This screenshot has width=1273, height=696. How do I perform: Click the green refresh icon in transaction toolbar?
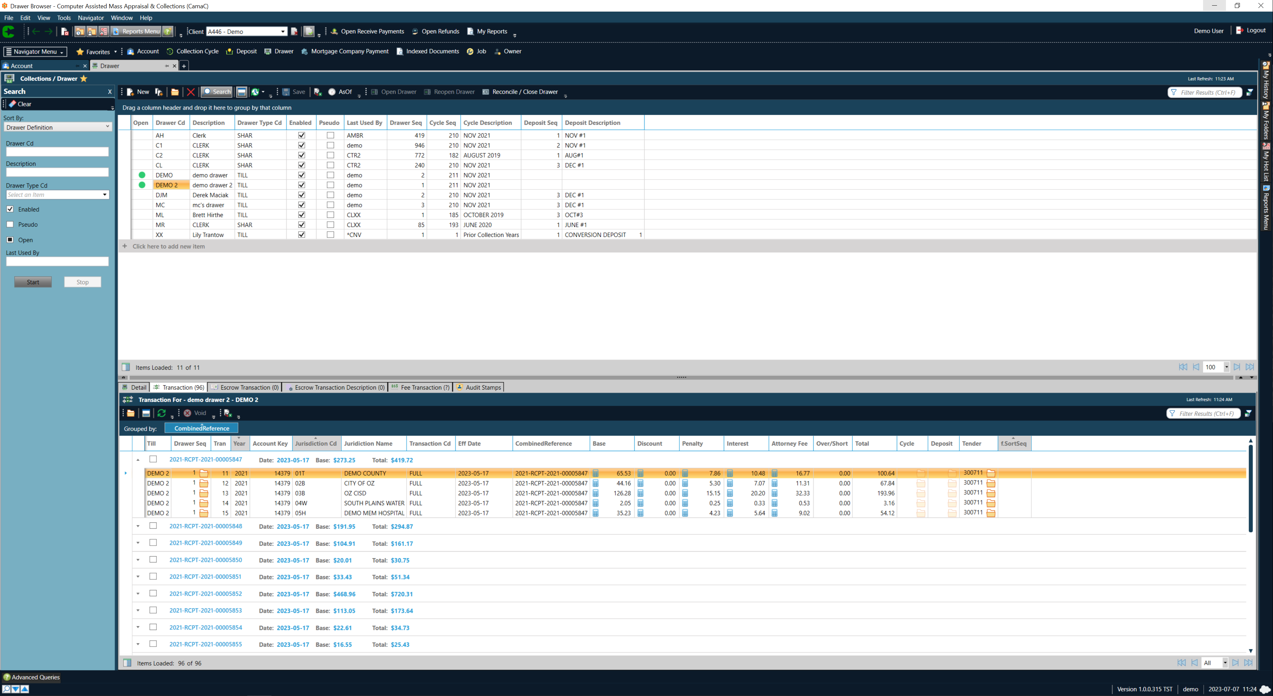pyautogui.click(x=162, y=413)
